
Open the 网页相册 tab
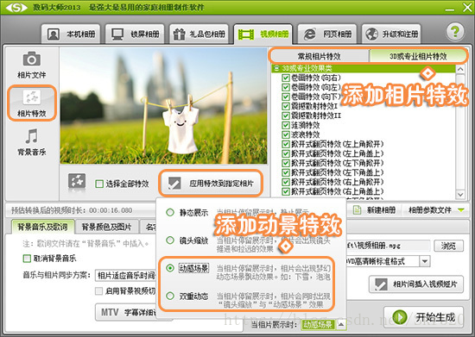coord(327,34)
